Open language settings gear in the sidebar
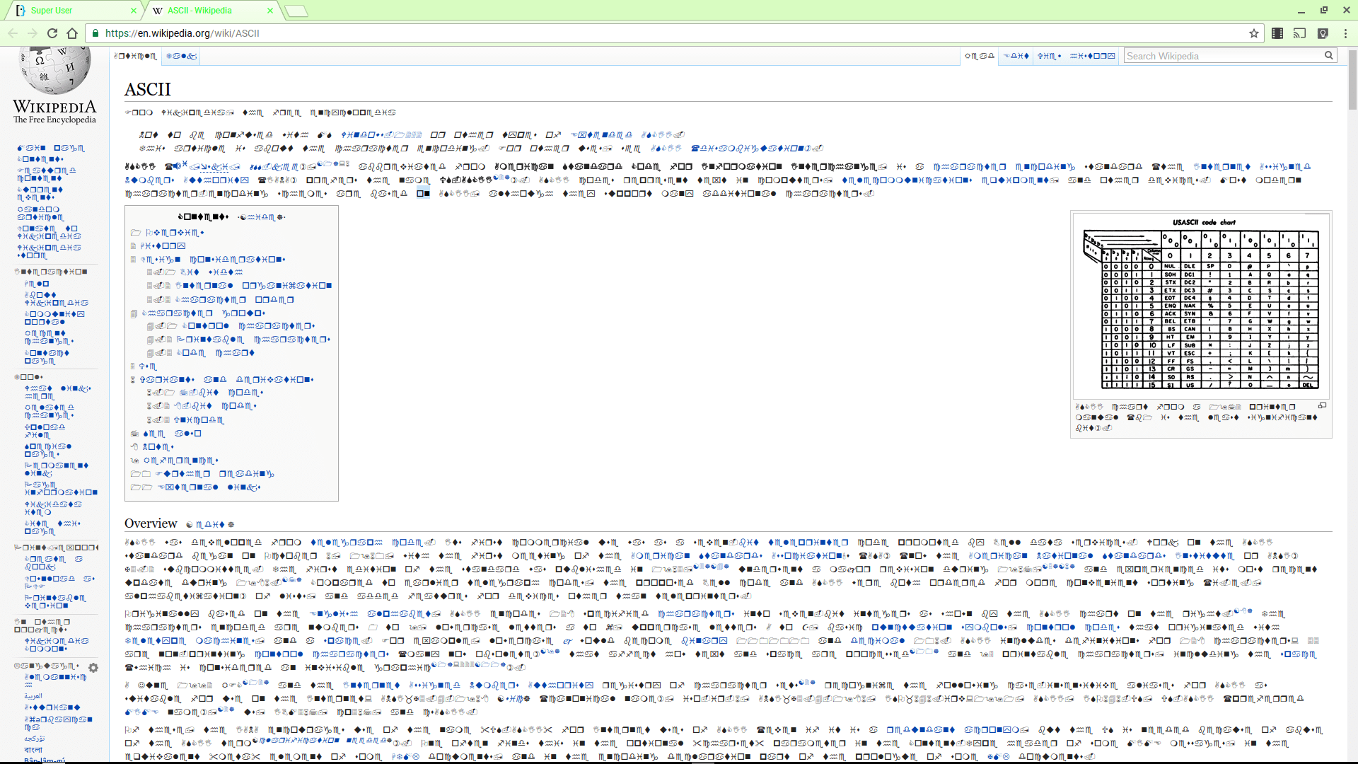The width and height of the screenshot is (1358, 764). 93,667
